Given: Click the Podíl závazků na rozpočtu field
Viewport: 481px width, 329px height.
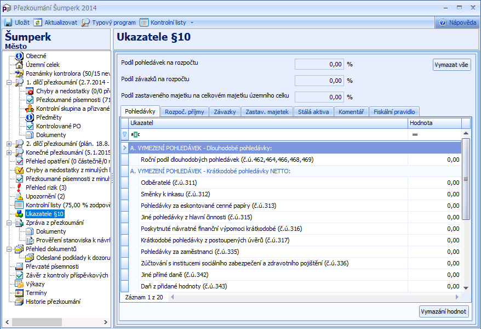Looking at the screenshot, I should point(319,81).
